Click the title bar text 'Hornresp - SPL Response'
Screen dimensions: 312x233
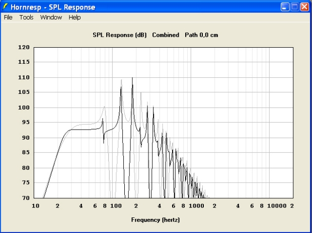tap(53, 8)
